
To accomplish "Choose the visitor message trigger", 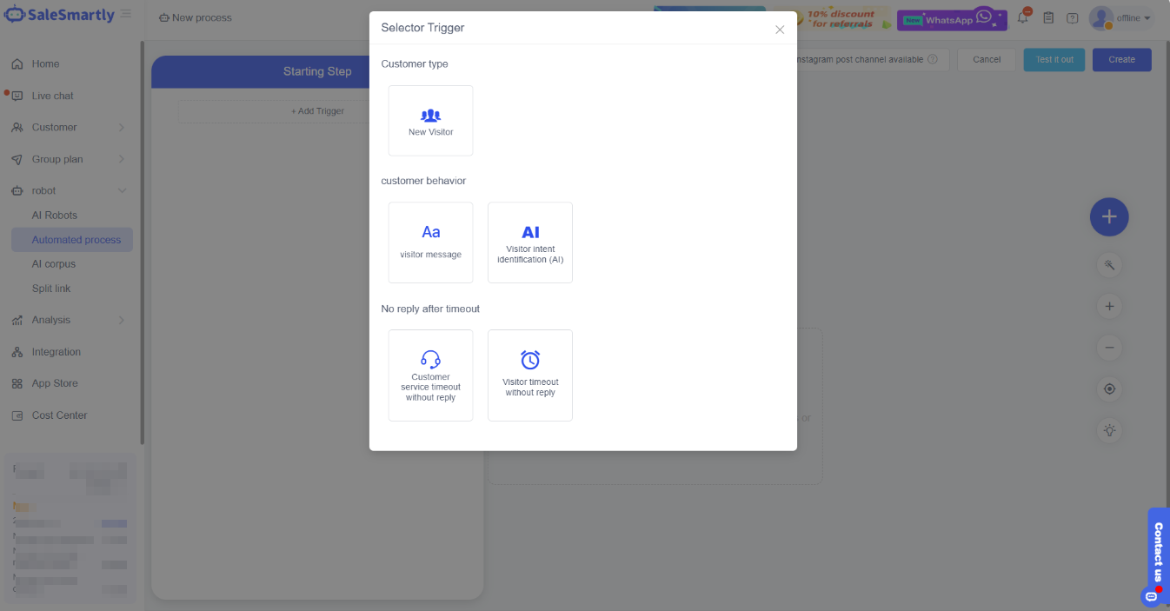I will pos(430,242).
